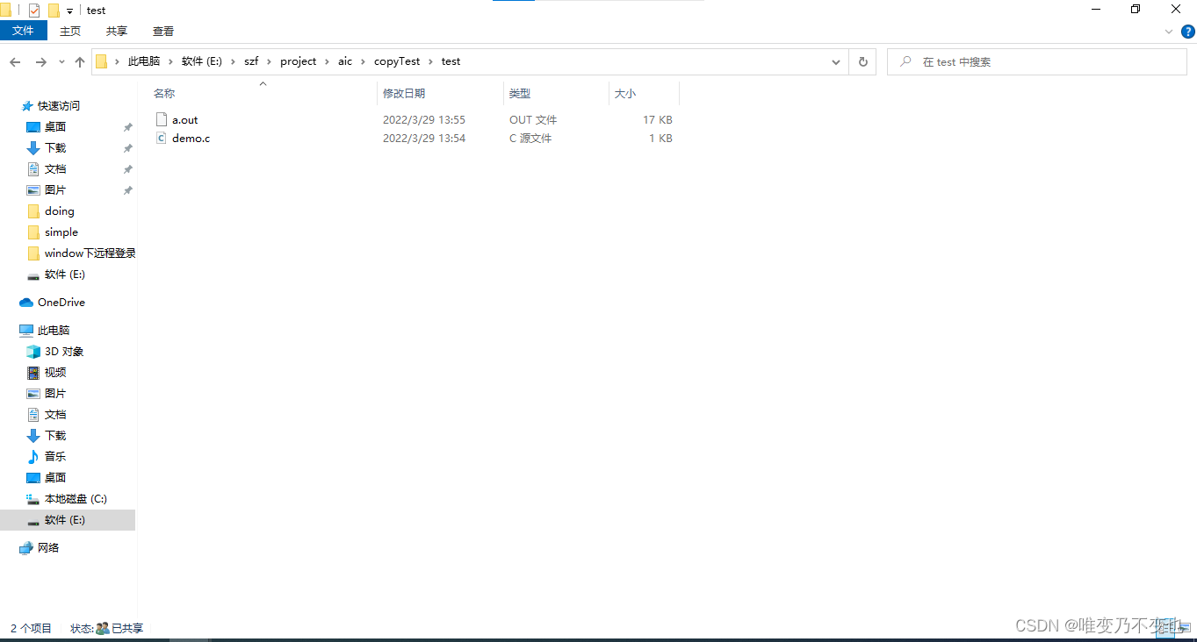
Task: Open 本地磁盘 (C:) drive
Action: (76, 498)
